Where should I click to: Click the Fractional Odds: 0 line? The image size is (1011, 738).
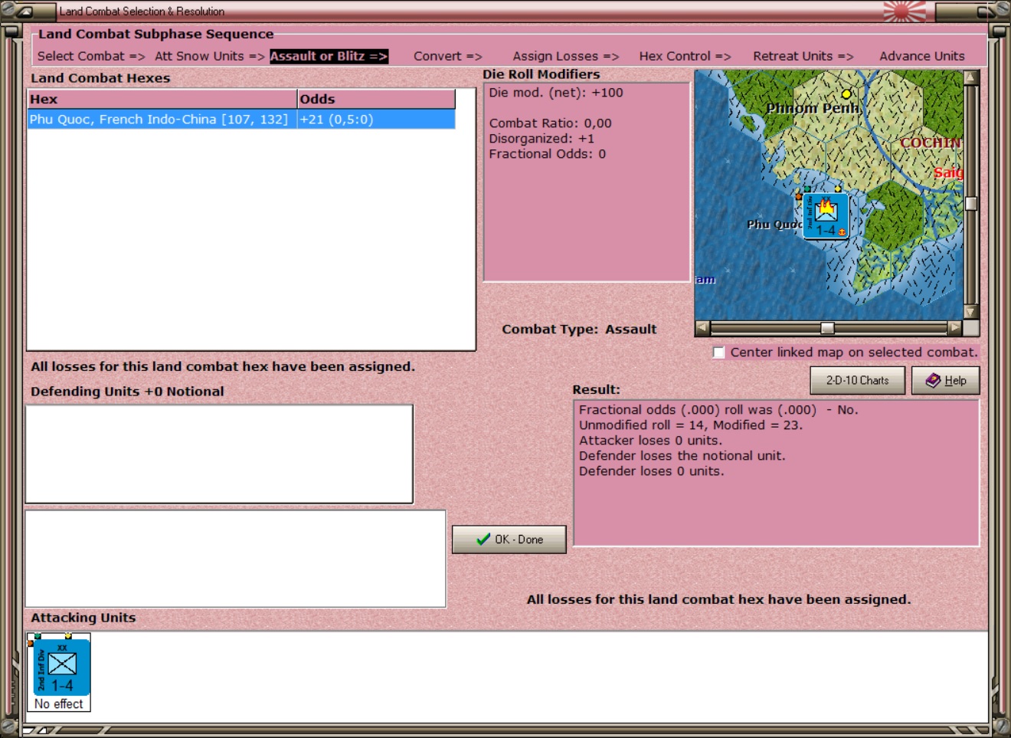(547, 154)
